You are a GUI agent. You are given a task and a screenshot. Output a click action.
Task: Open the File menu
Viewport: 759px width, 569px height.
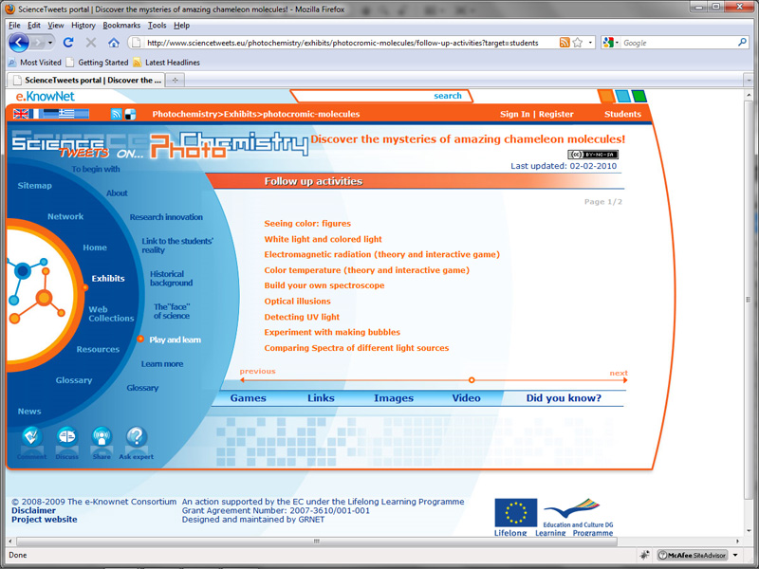pos(14,26)
